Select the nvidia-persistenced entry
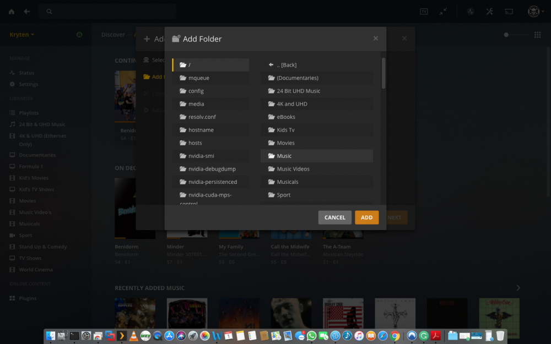The width and height of the screenshot is (551, 344). point(211,182)
